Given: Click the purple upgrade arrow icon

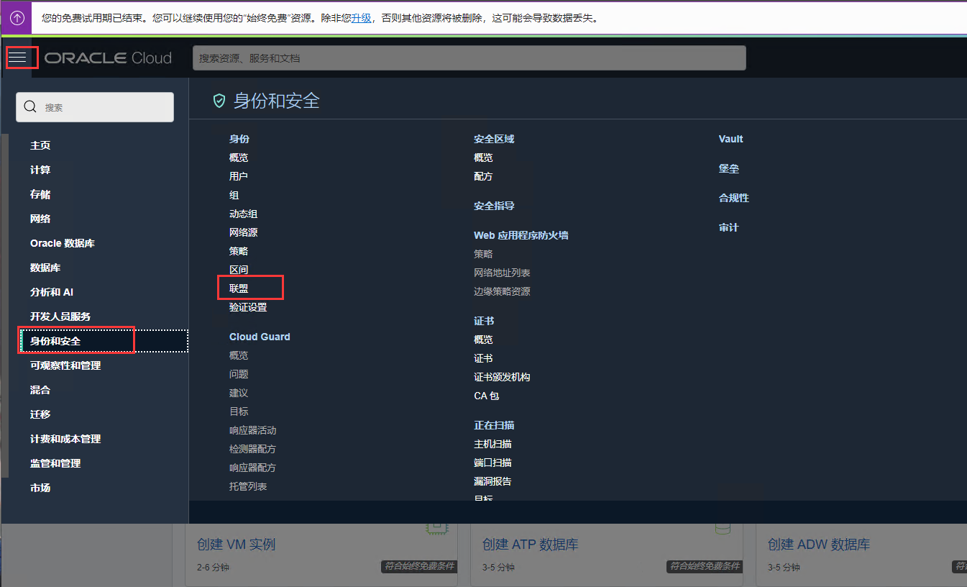Looking at the screenshot, I should pyautogui.click(x=17, y=18).
